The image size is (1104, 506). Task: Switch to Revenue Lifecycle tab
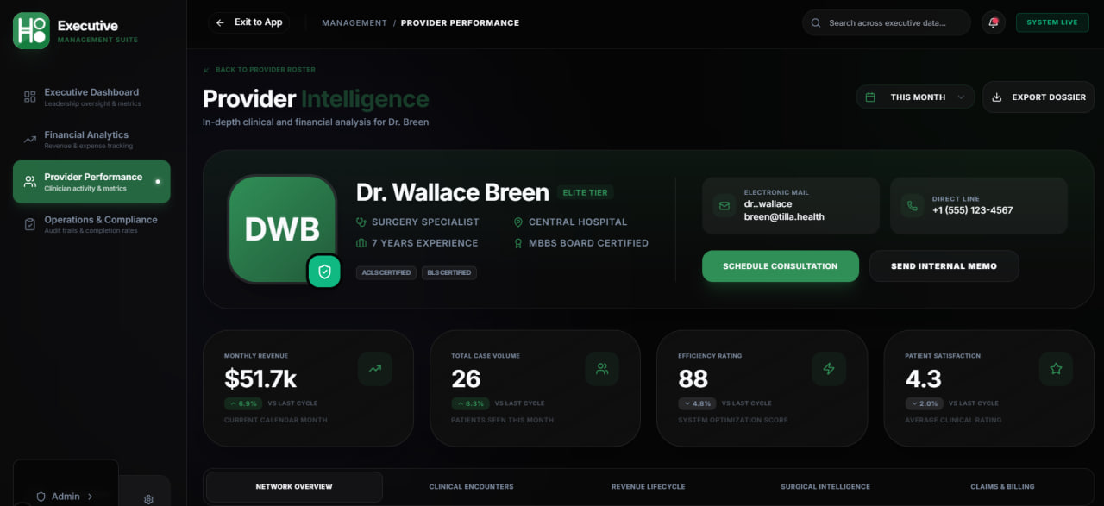[649, 487]
